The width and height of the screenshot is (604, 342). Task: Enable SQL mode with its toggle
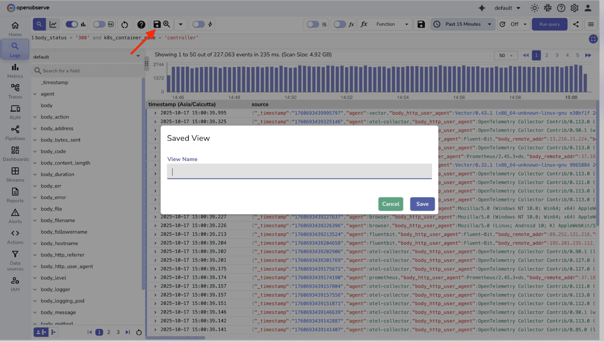99,24
